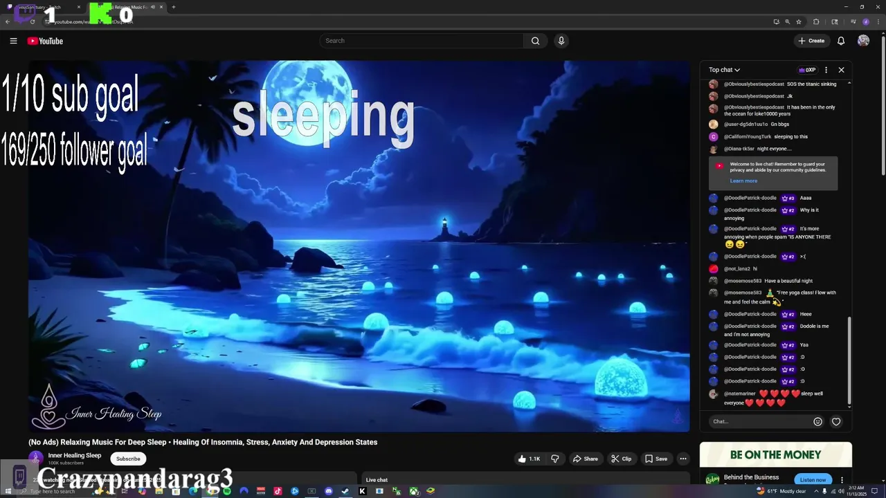Open more video actions ellipsis
This screenshot has height=498, width=886.
pos(683,459)
